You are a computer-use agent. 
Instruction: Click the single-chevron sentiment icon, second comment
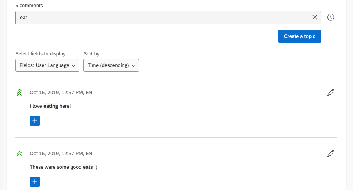pos(19,154)
